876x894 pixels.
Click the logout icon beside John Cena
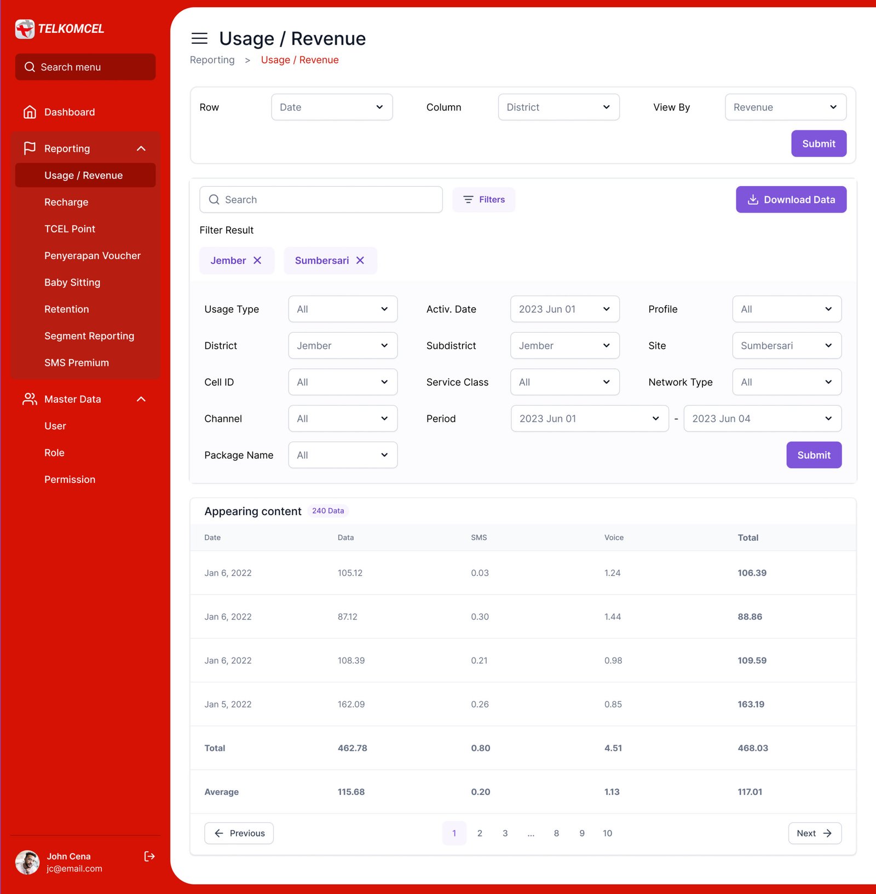pos(149,856)
